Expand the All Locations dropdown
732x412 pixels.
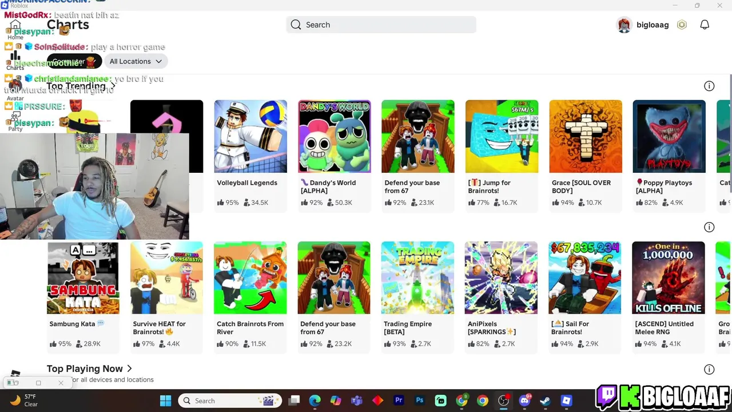(x=136, y=61)
